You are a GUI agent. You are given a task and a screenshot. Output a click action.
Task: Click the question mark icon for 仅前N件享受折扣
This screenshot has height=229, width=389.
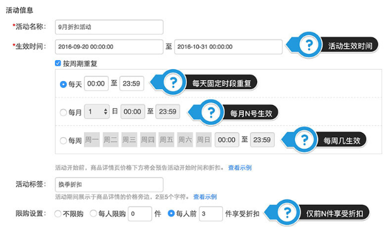pos(287,213)
